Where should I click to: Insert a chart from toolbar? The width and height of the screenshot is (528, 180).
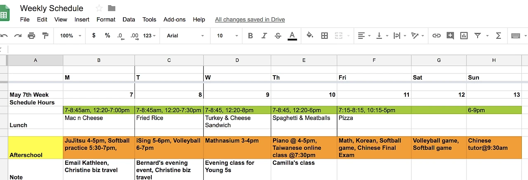(464, 36)
